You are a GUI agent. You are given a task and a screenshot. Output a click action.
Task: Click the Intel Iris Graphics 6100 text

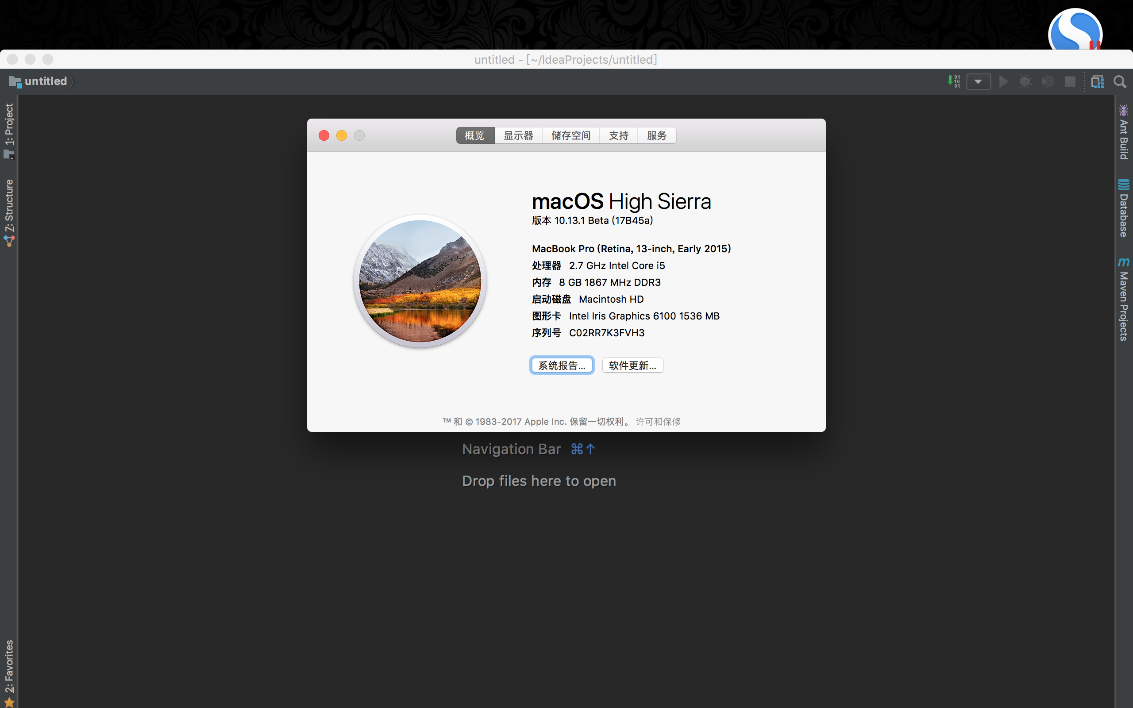(644, 316)
